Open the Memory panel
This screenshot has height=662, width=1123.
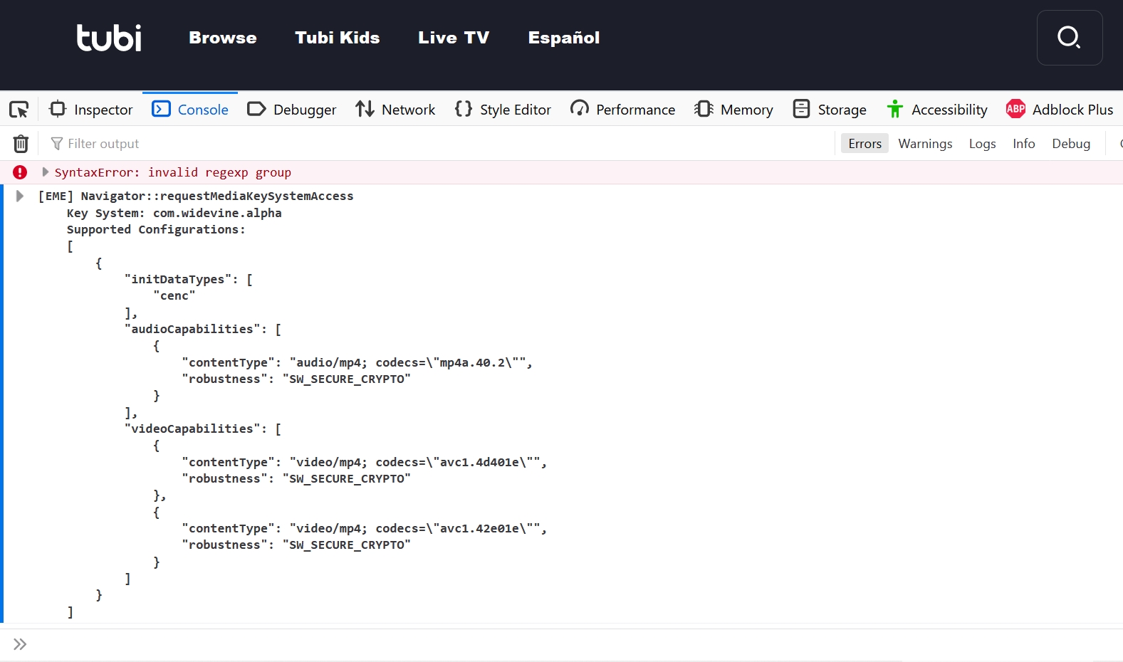pyautogui.click(x=733, y=110)
